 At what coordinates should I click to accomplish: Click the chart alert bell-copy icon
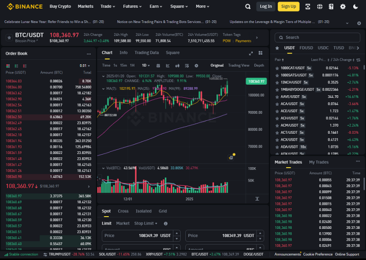pyautogui.click(x=232, y=157)
